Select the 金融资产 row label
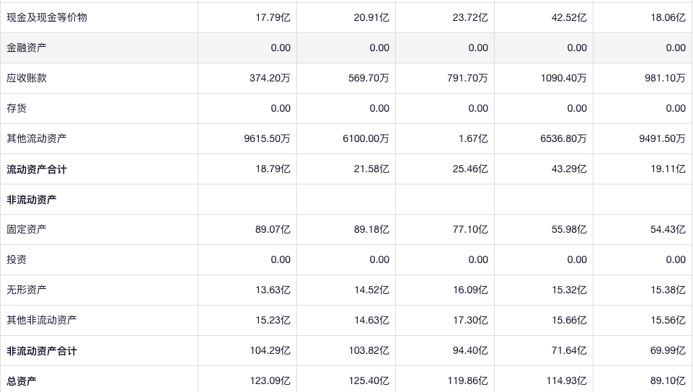The image size is (693, 392). tap(27, 48)
